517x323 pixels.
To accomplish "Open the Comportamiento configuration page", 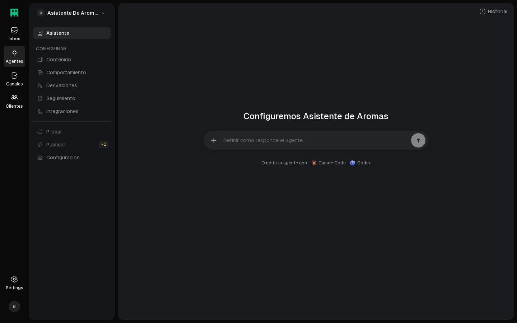I will [72, 72].
